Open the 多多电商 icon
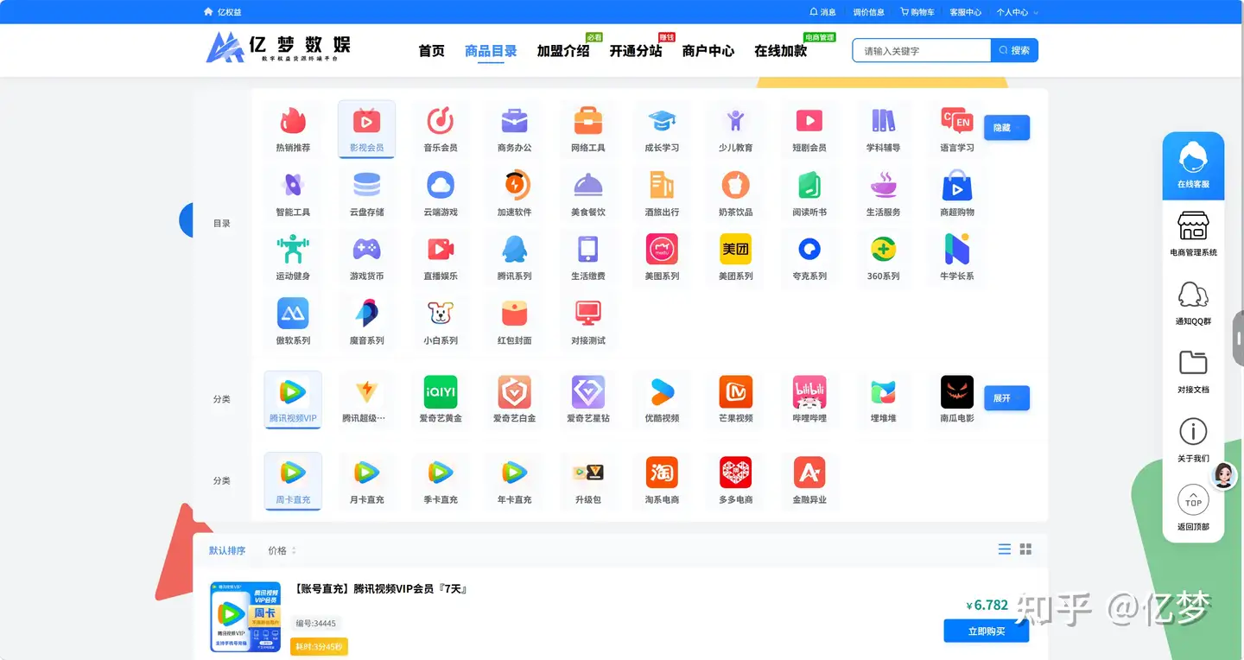The width and height of the screenshot is (1244, 660). [735, 473]
